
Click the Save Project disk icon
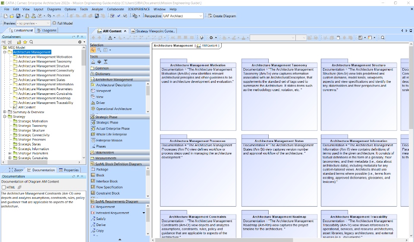tap(18, 16)
